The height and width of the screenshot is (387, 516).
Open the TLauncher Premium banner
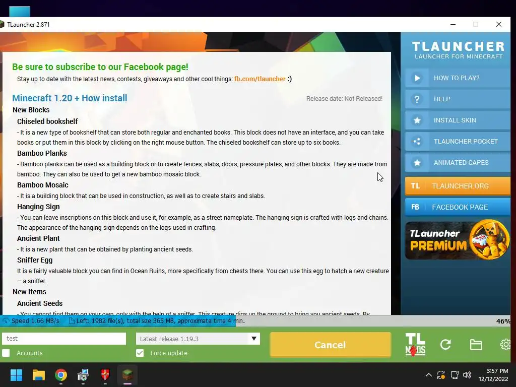(458, 240)
